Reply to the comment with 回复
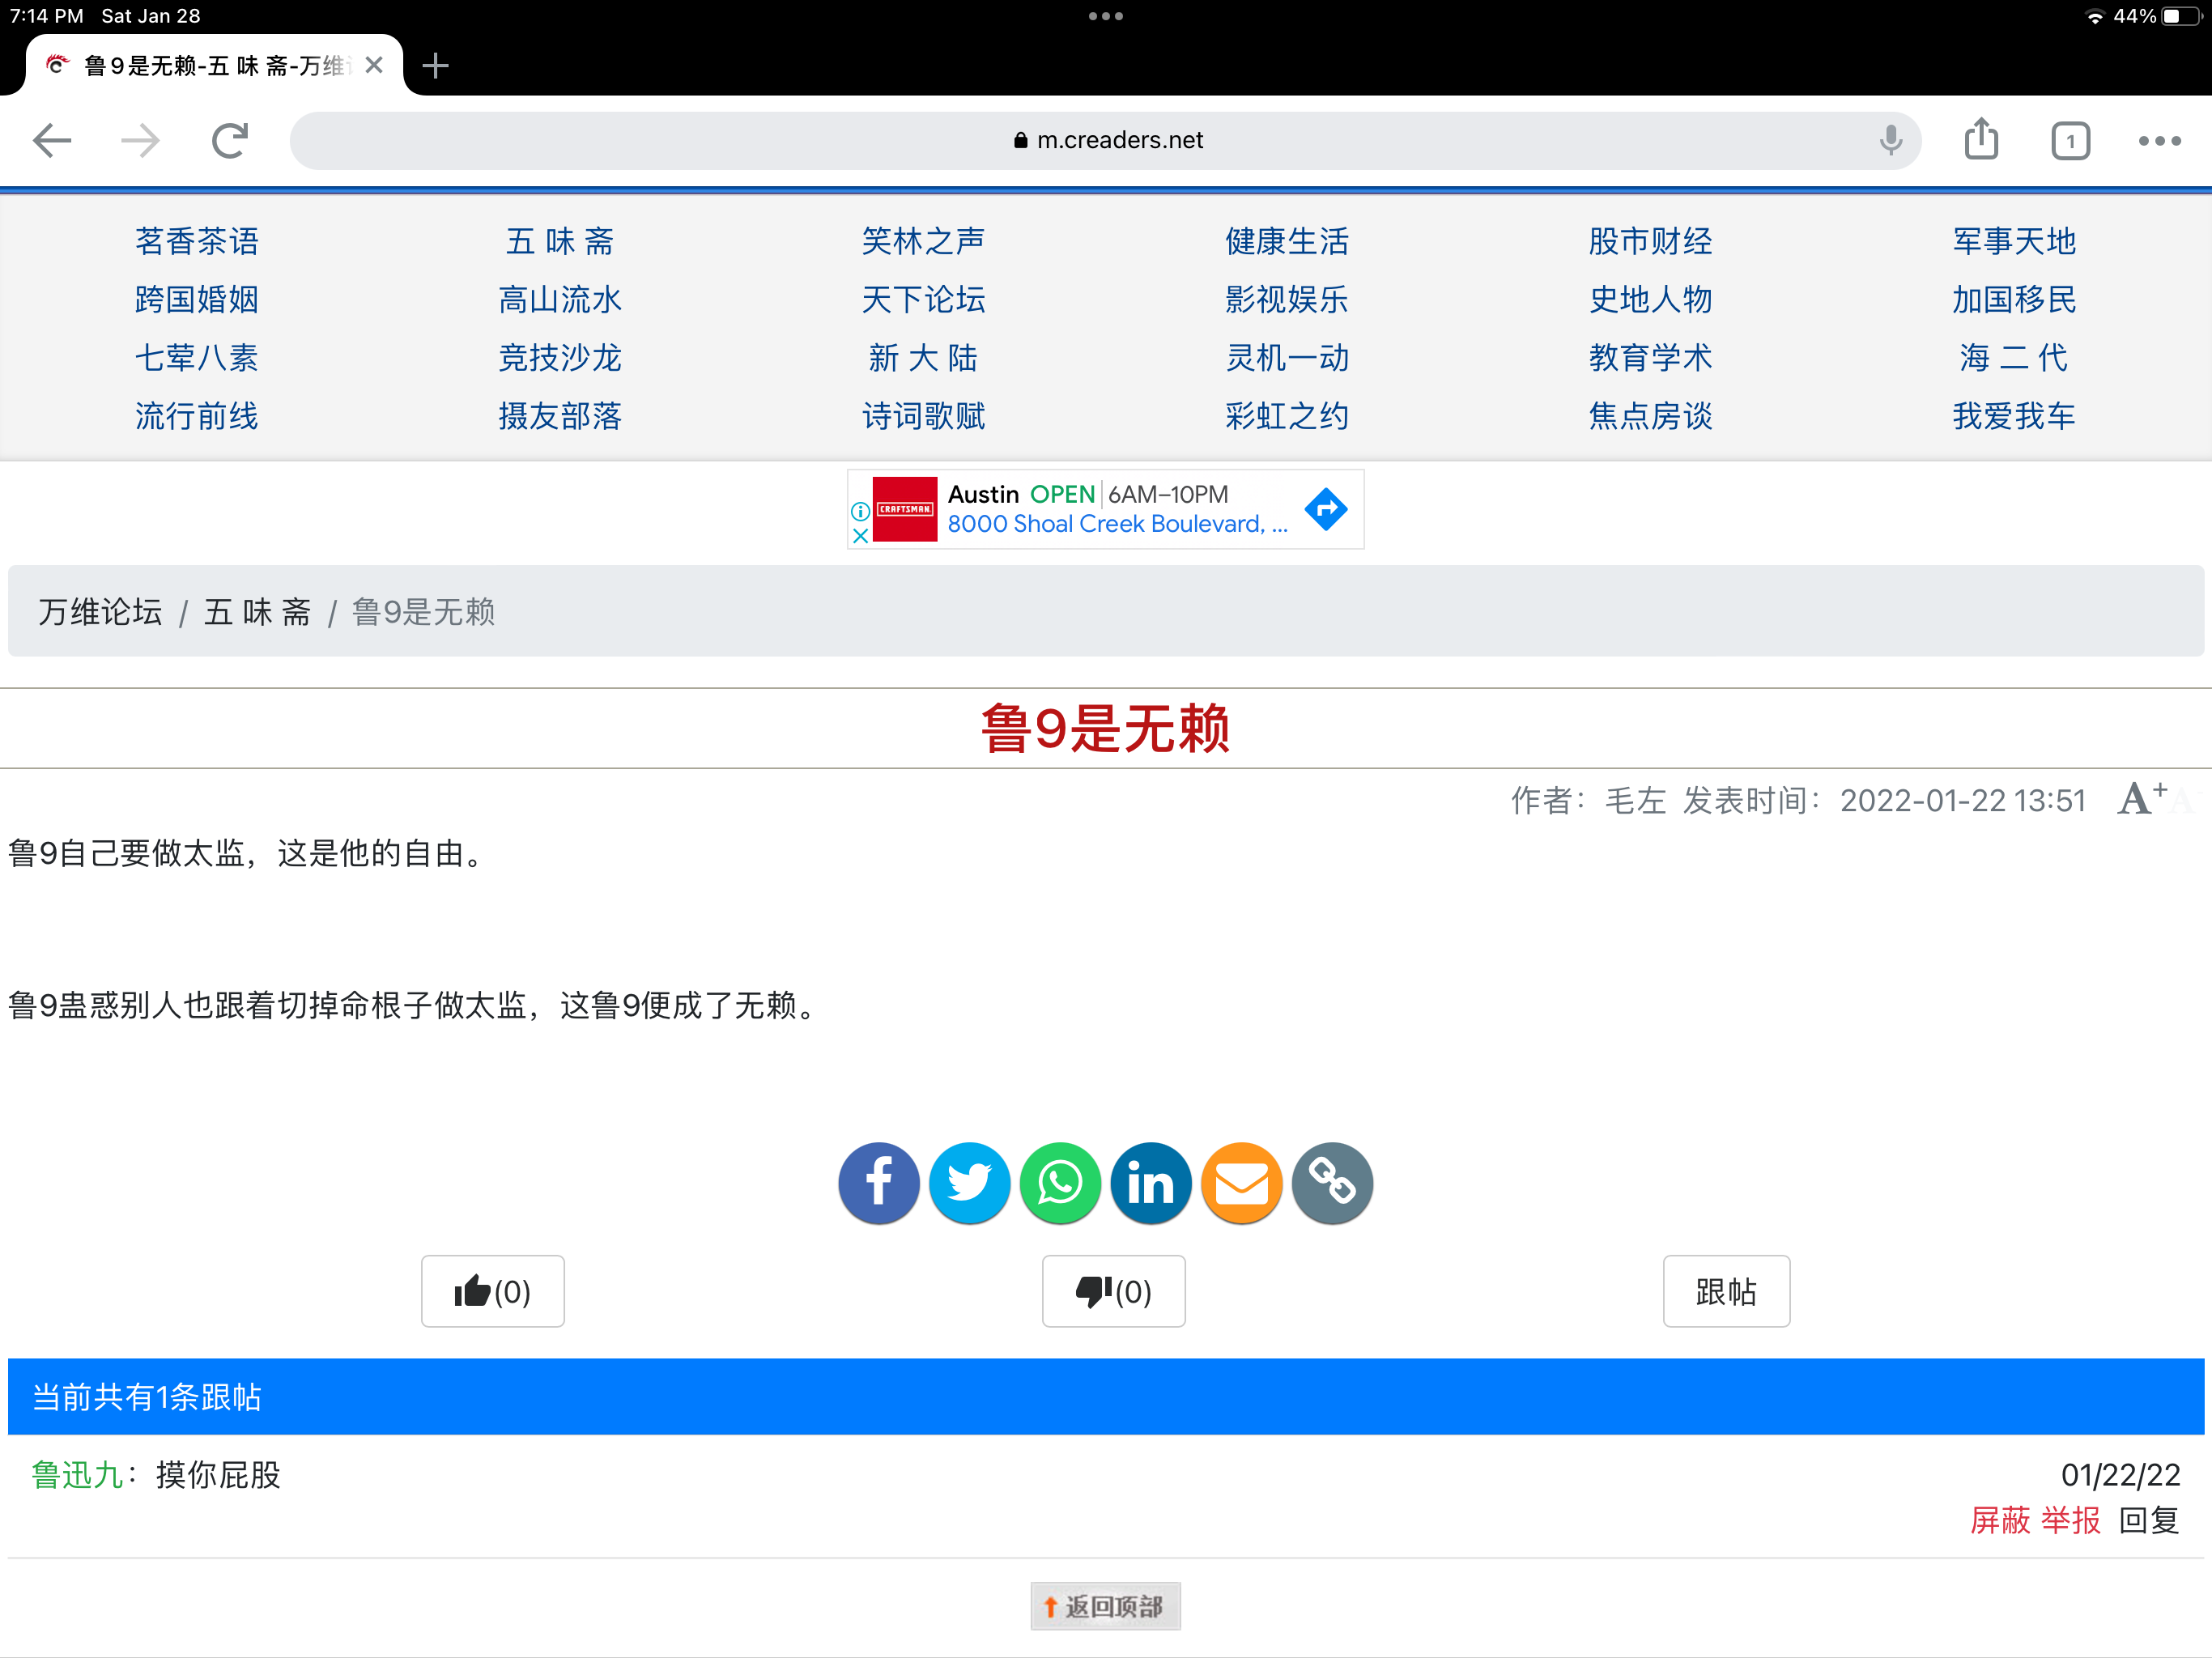This screenshot has height=1658, width=2212. coord(2150,1520)
